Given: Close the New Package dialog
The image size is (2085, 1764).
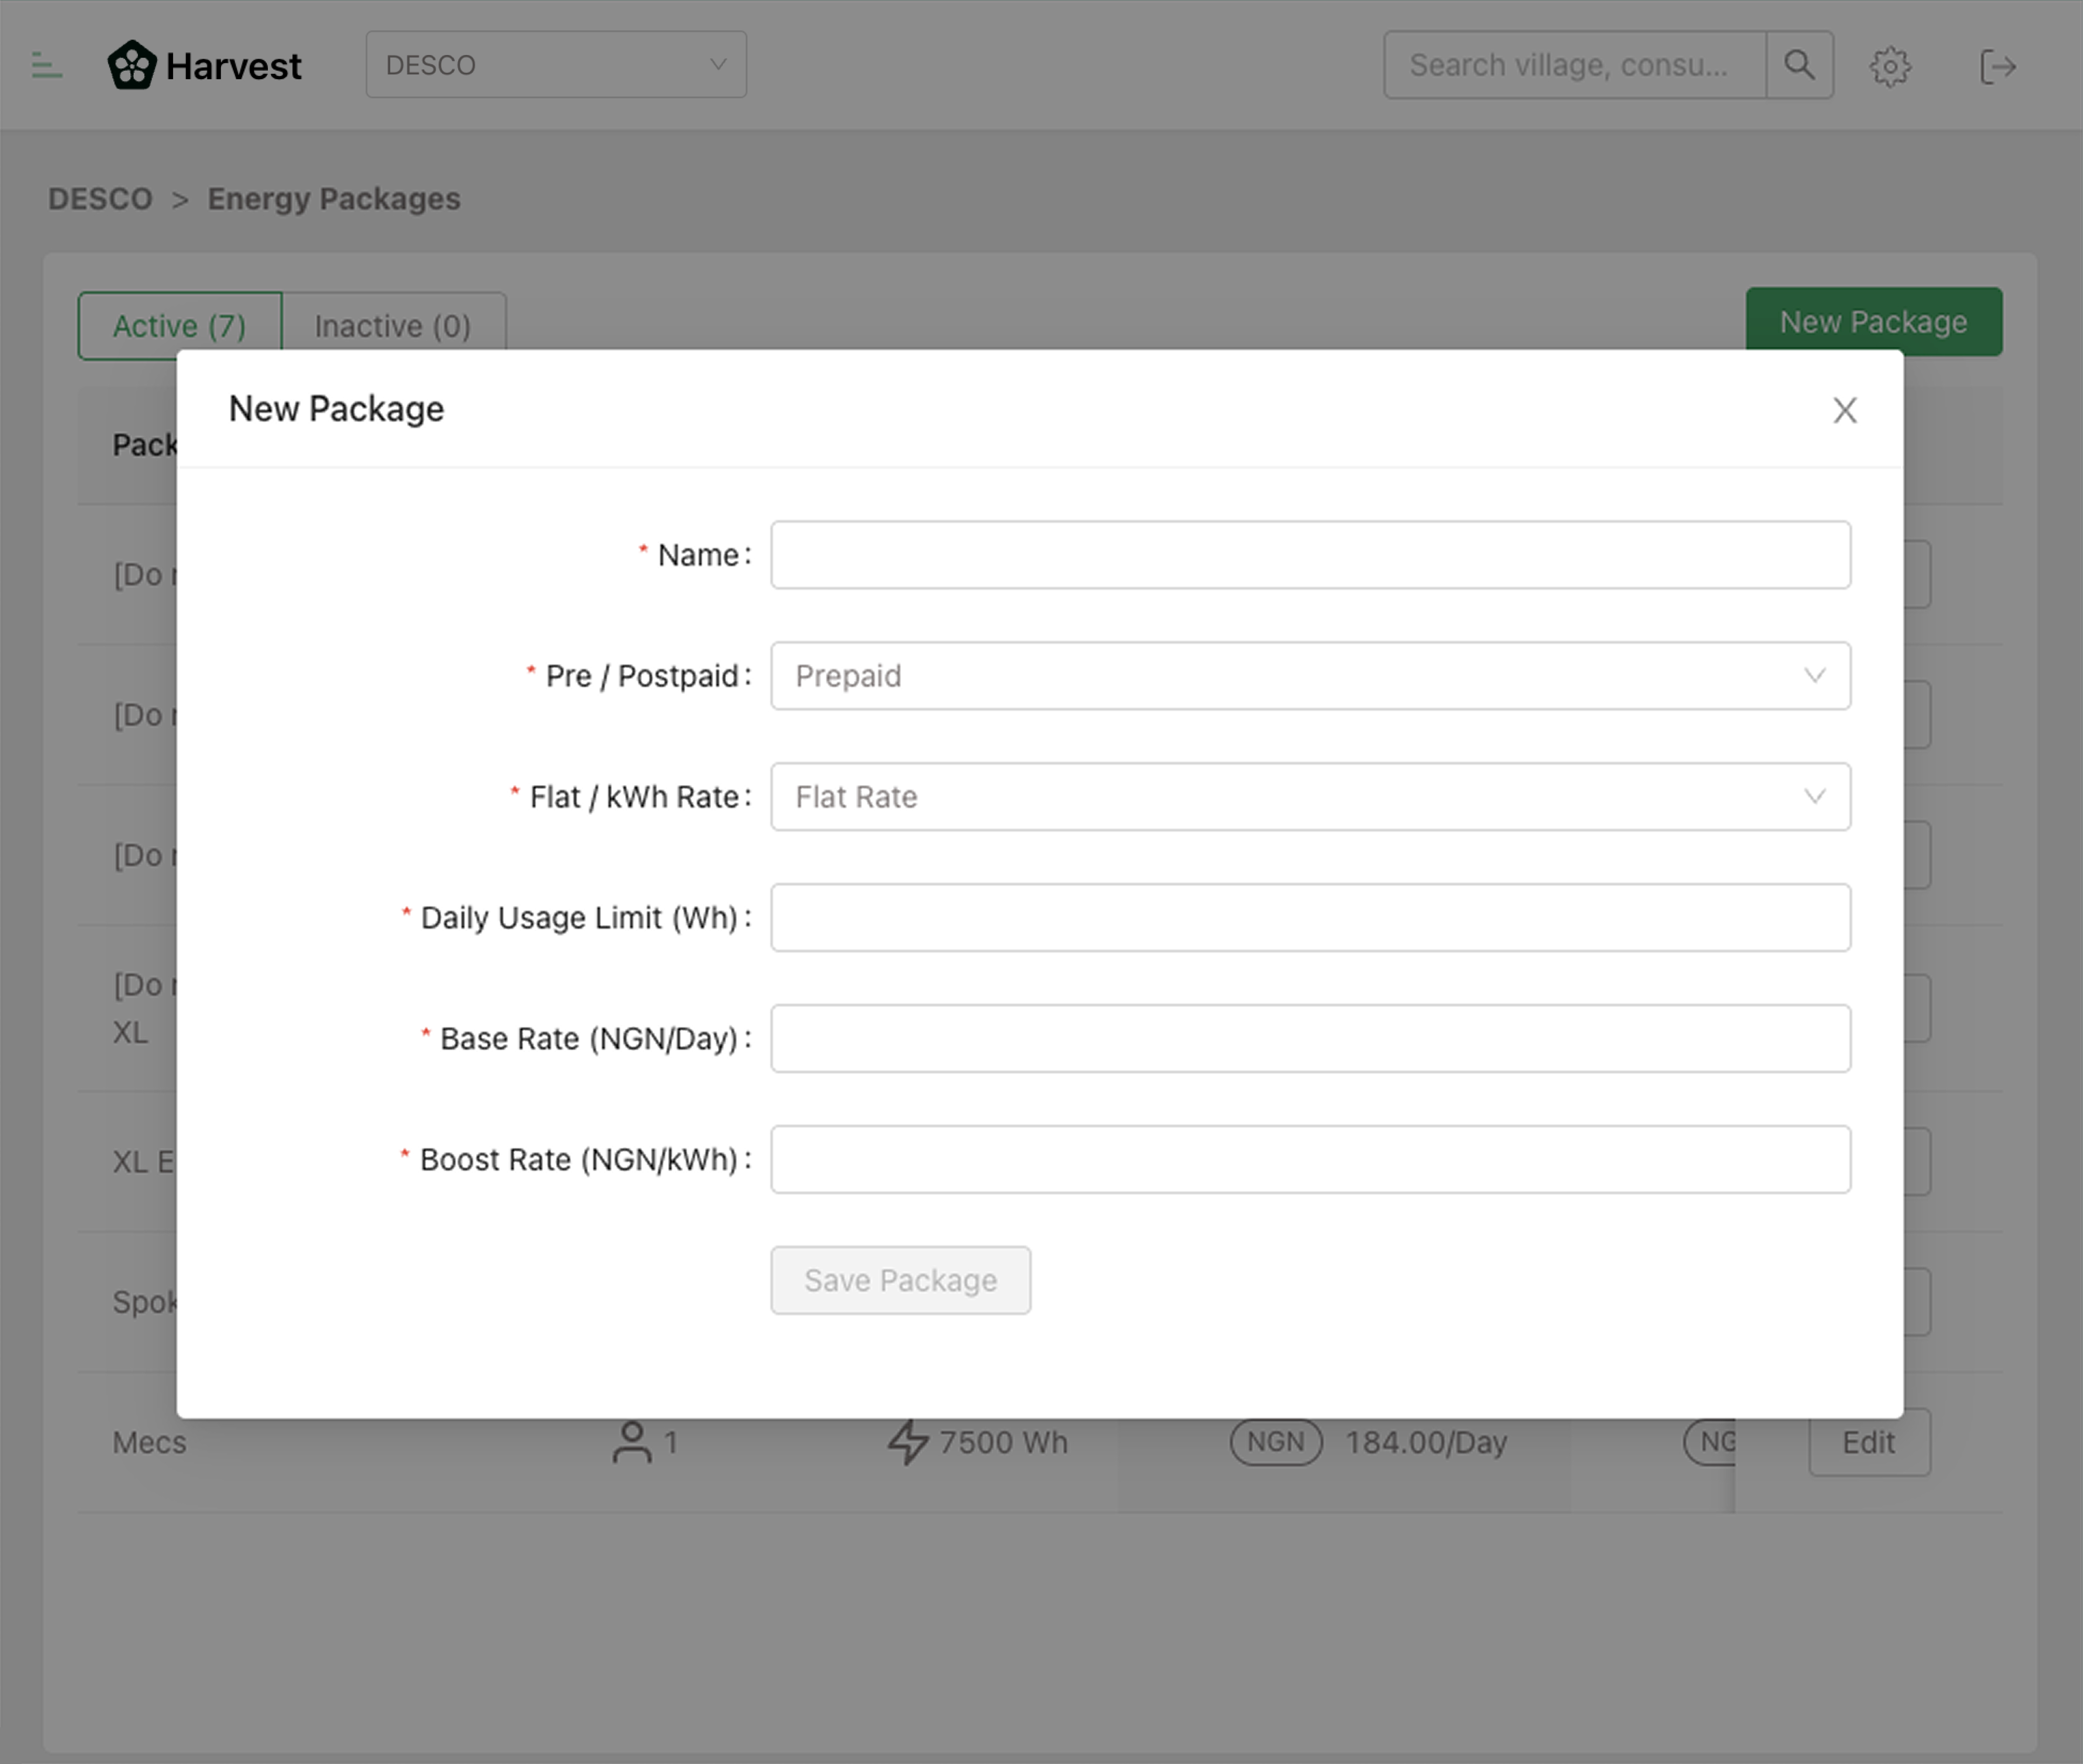Looking at the screenshot, I should (x=1845, y=410).
